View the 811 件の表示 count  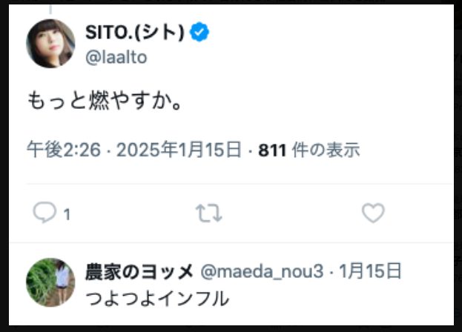[309, 150]
